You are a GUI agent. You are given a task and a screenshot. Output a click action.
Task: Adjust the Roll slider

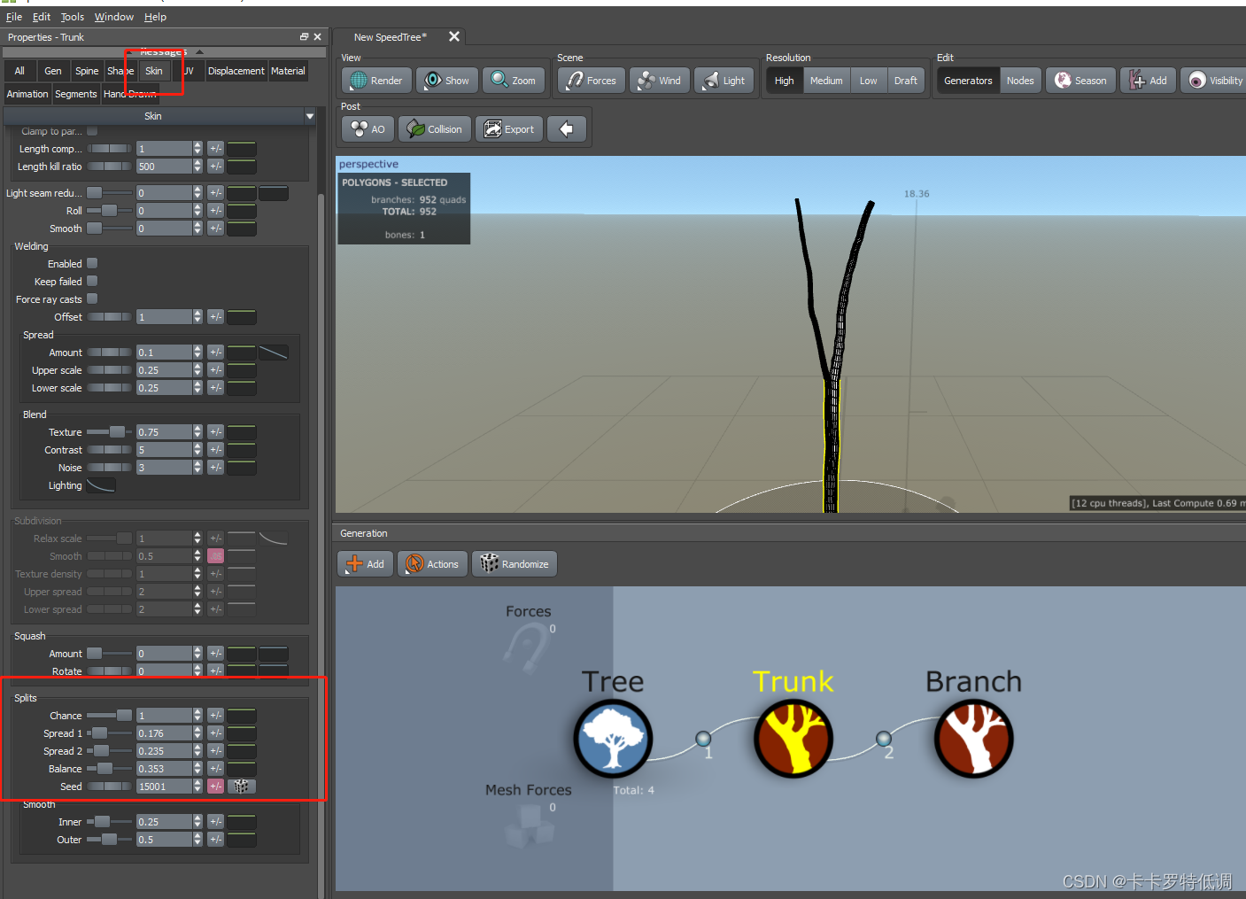pyautogui.click(x=109, y=211)
